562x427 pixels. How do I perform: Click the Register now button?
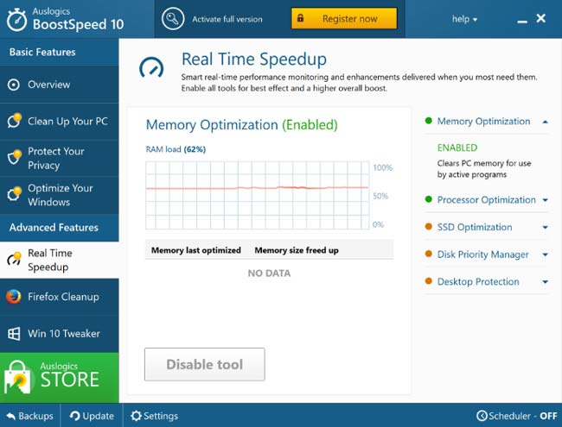[344, 18]
